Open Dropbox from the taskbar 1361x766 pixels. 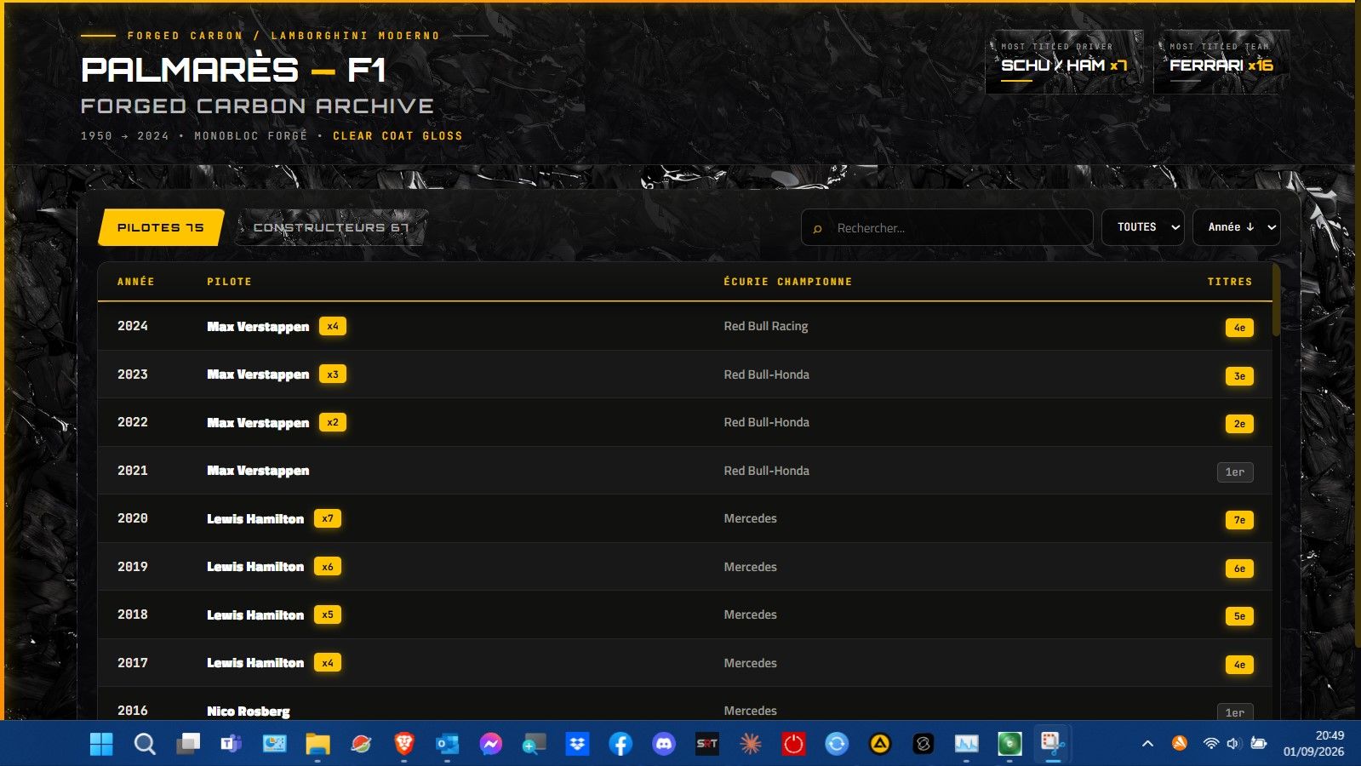click(577, 744)
